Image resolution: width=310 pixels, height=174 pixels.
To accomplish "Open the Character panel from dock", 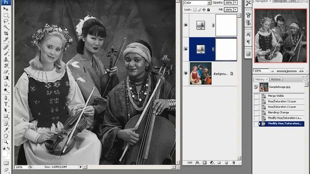I will point(248,34).
